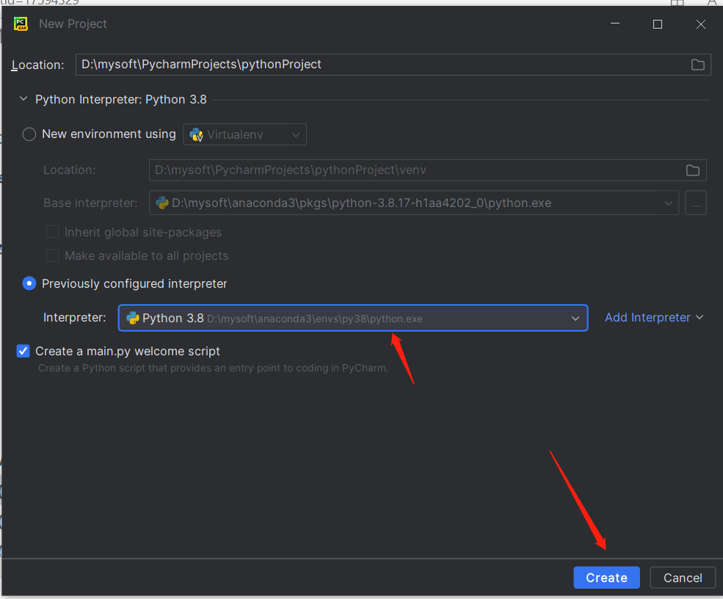Open the Base interpreter browse ellipsis button
Viewport: 723px width, 599px height.
click(x=695, y=203)
